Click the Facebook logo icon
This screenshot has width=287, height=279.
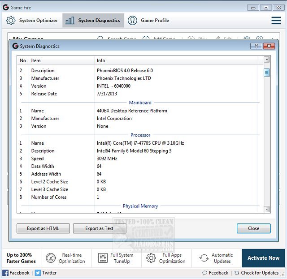coord(5,273)
